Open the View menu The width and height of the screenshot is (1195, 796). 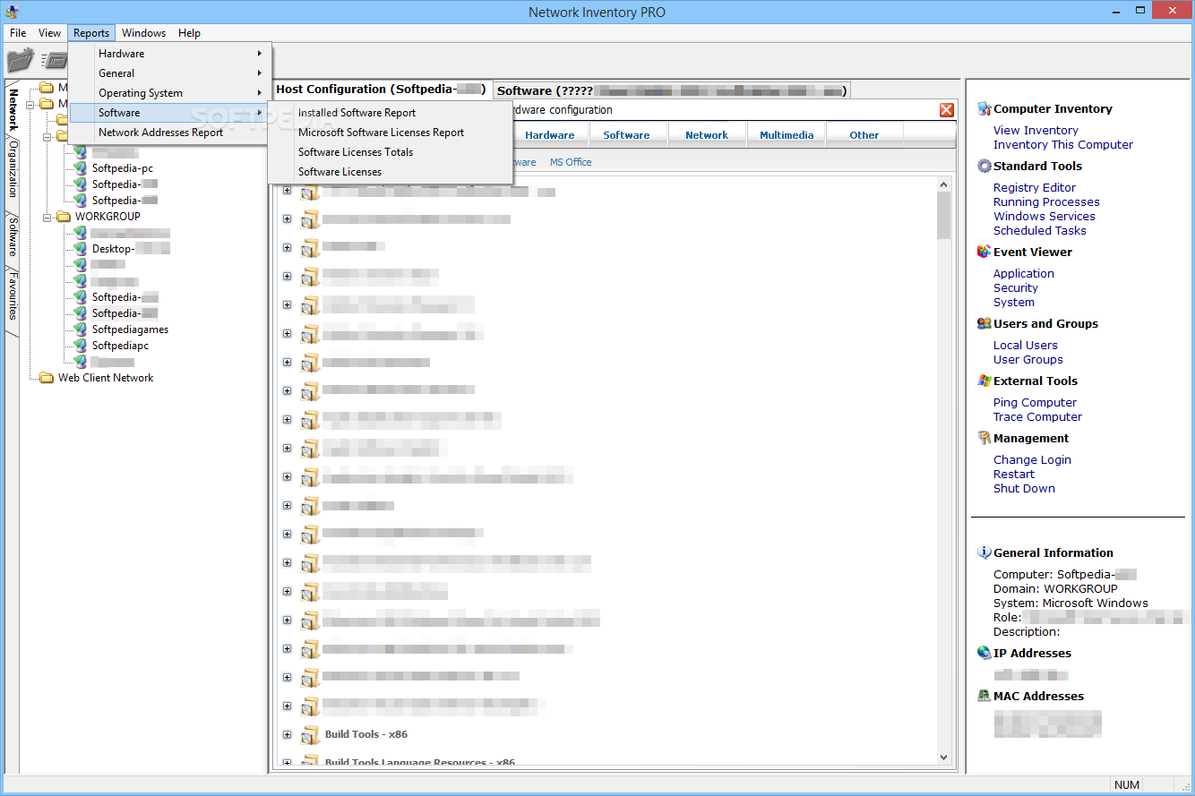pos(50,33)
